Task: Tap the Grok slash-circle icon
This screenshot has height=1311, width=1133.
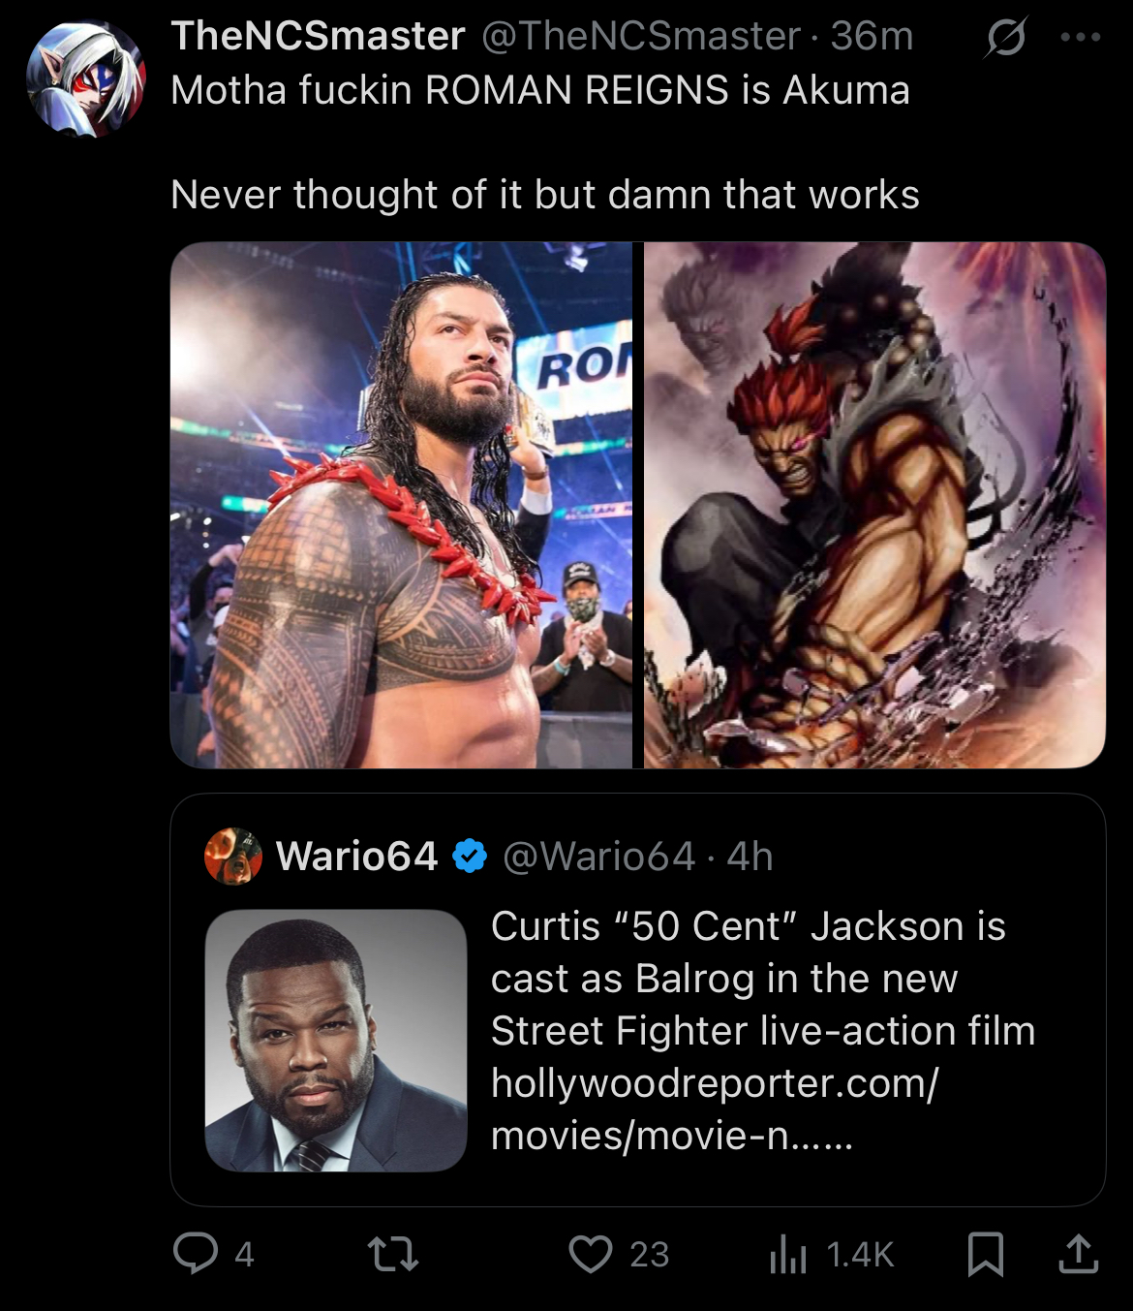Action: (x=1006, y=38)
